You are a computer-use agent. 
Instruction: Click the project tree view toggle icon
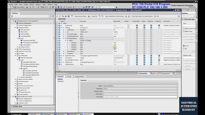click(50, 16)
